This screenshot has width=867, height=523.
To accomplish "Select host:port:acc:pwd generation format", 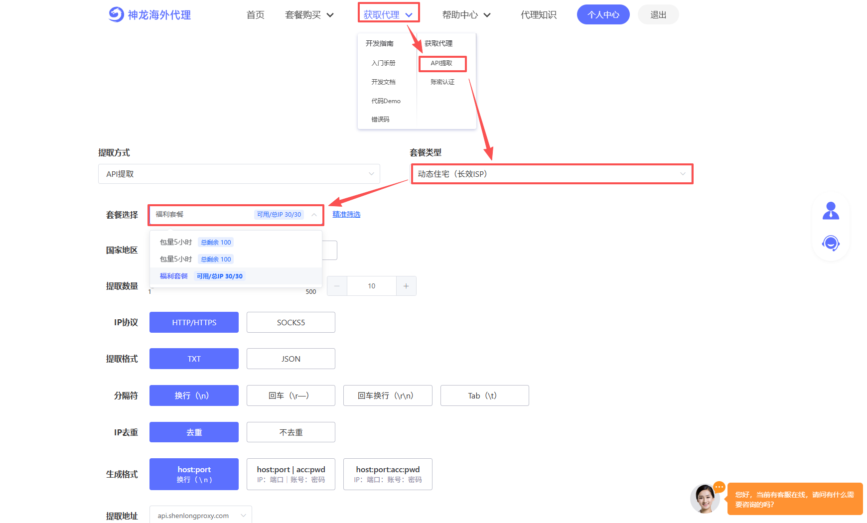I will (x=388, y=474).
